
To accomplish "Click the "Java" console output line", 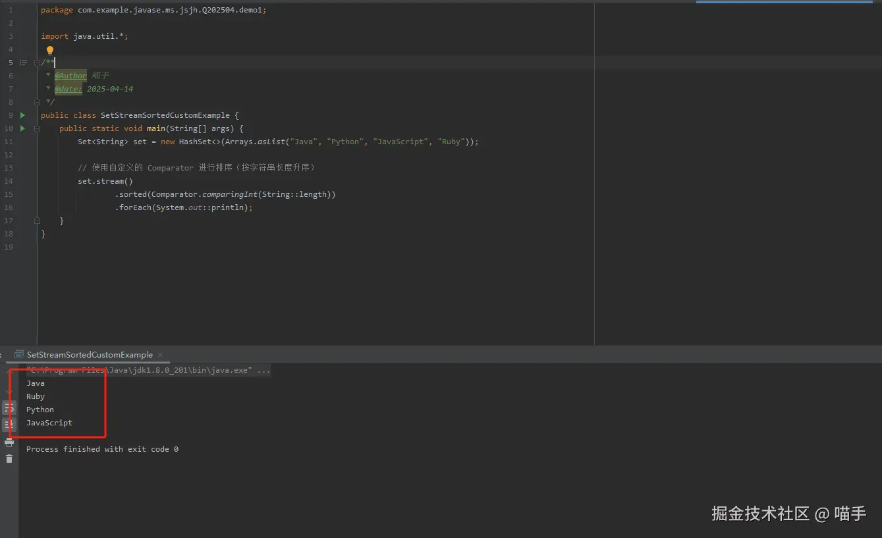I will 36,383.
